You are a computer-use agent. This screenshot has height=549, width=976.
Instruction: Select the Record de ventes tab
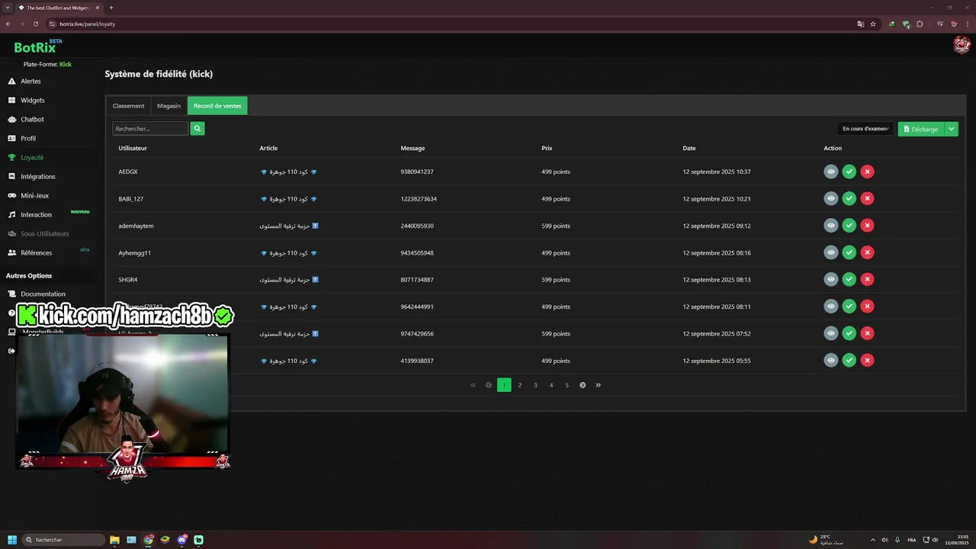coord(217,106)
